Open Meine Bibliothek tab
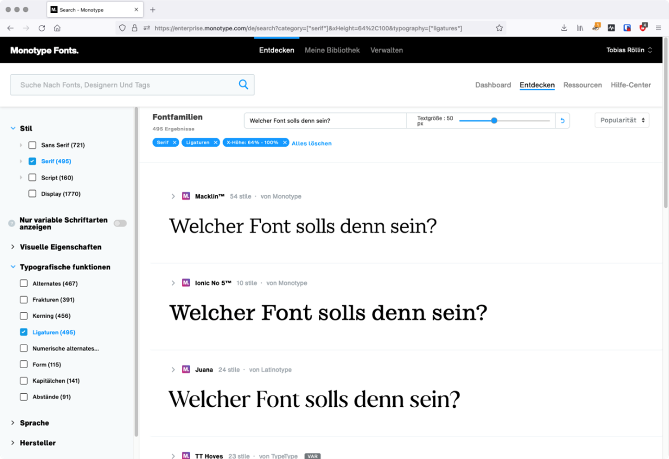Screen dimensions: 669x459 click(332, 50)
